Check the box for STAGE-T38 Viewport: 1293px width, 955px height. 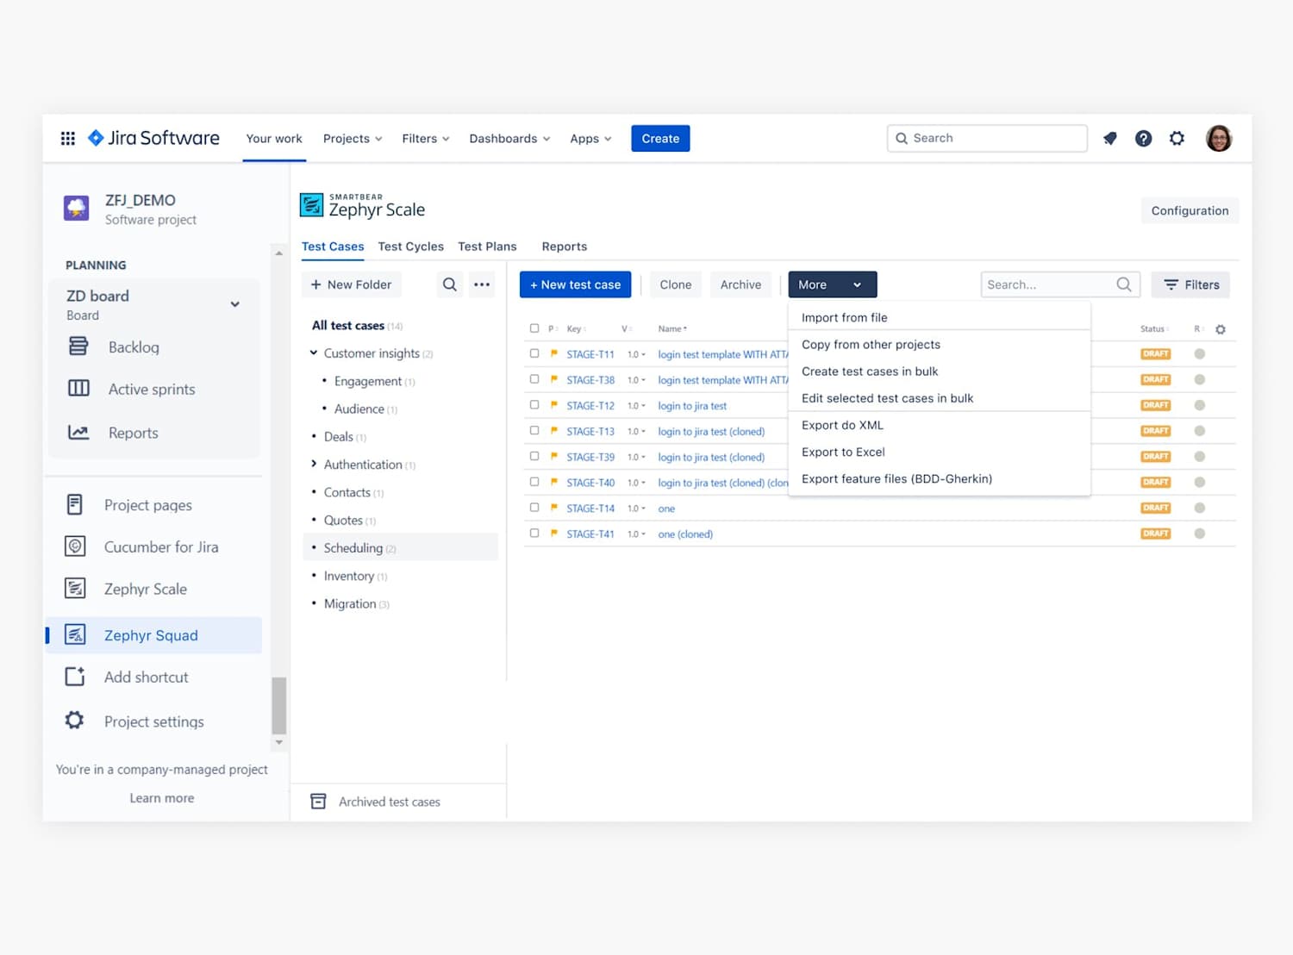[534, 379]
